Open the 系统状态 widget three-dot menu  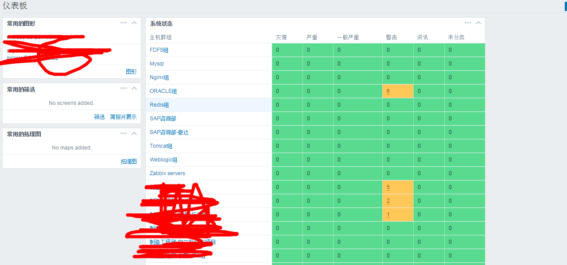(468, 23)
